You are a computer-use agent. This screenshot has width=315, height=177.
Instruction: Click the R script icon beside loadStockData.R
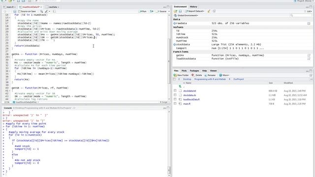180,99
